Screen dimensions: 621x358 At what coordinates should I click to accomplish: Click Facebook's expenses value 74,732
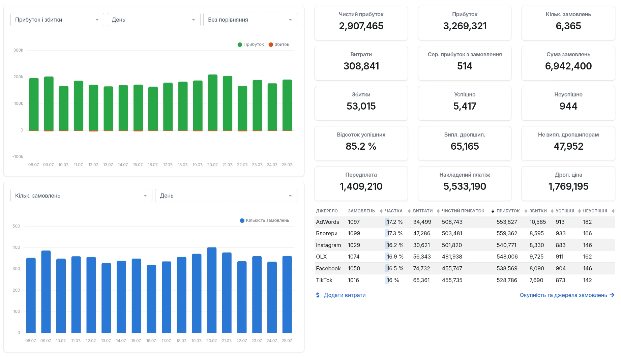click(x=421, y=268)
